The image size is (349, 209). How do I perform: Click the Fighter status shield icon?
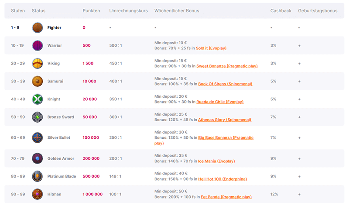point(38,27)
